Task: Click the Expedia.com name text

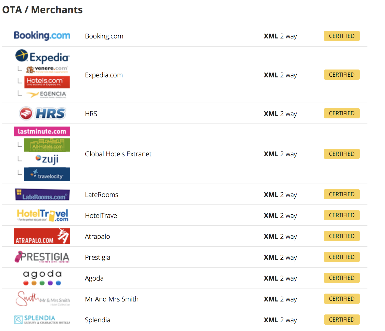Action: [x=104, y=75]
